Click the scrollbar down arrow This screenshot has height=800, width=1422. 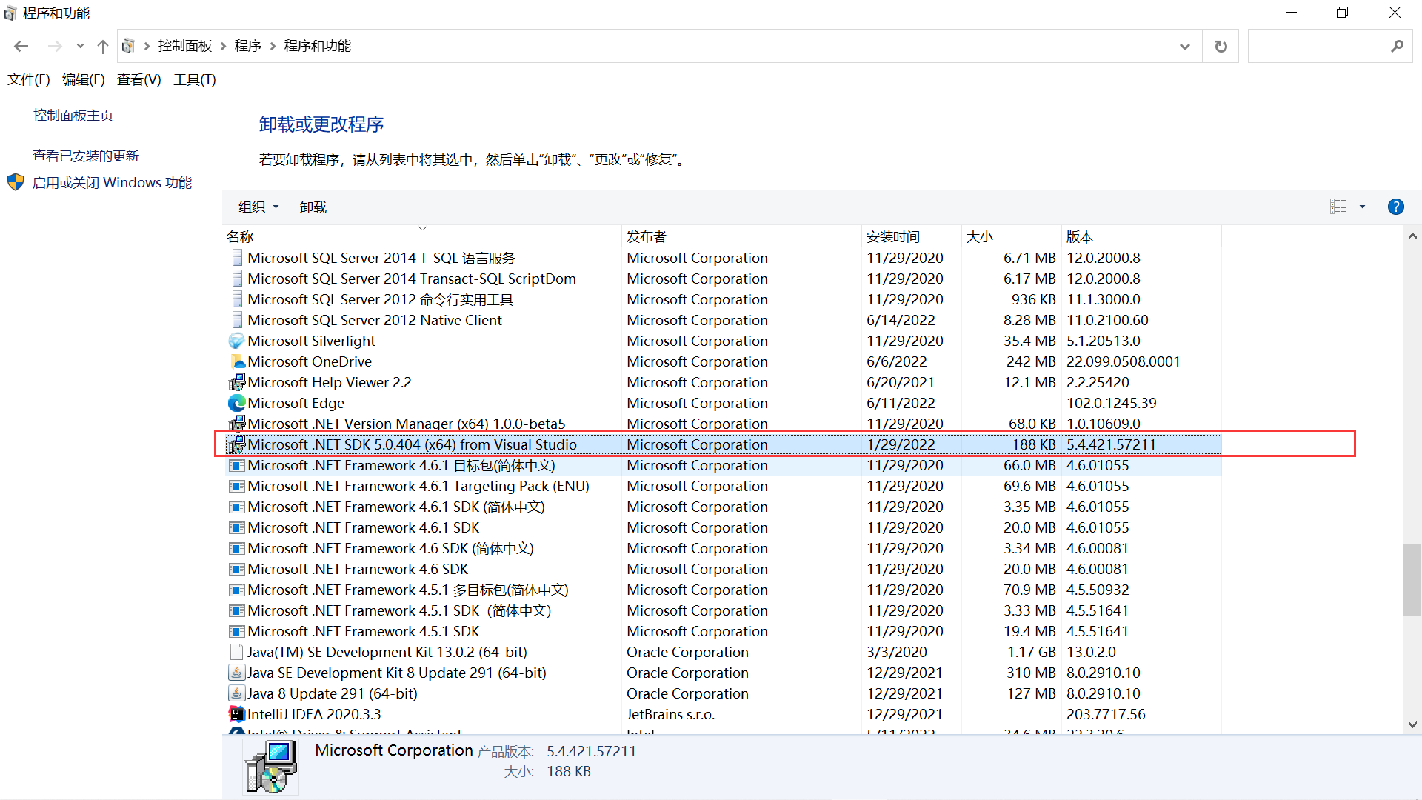[x=1412, y=724]
